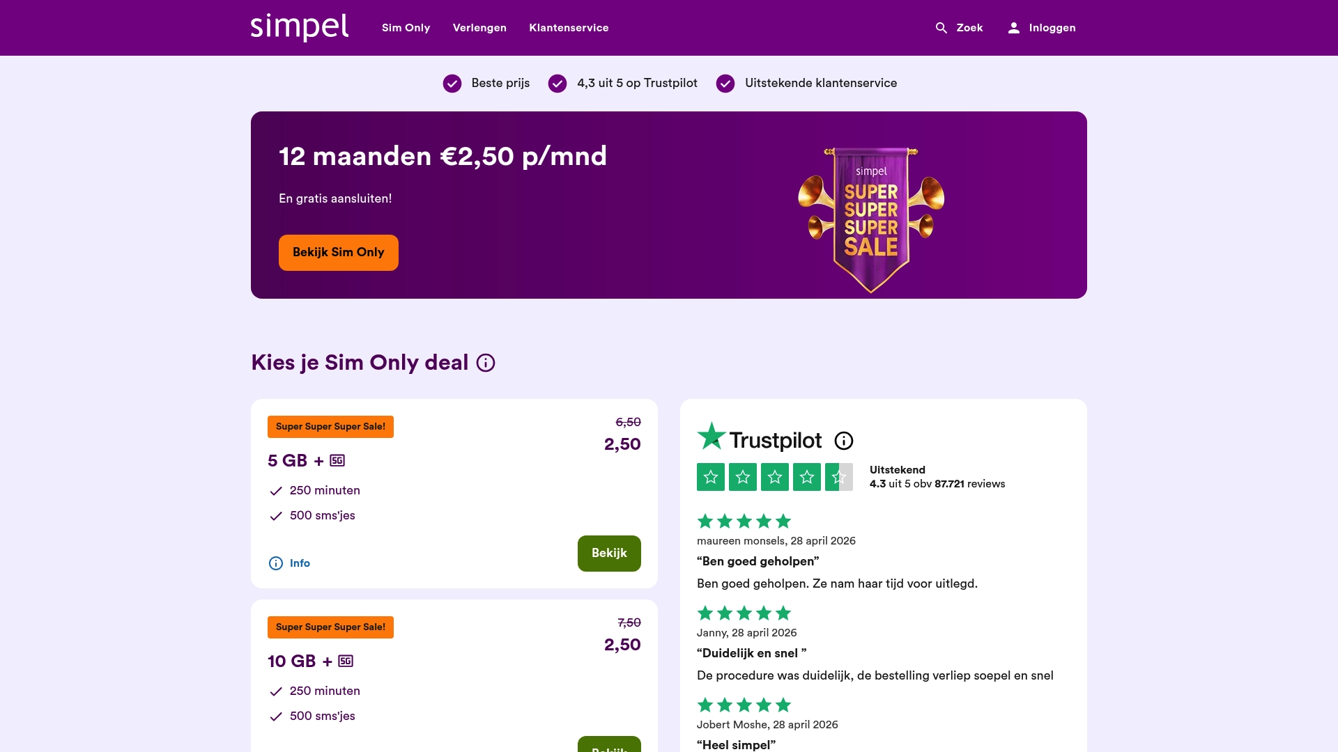The width and height of the screenshot is (1338, 752).
Task: Select the 5G badge on the 10 GB deal
Action: click(x=345, y=661)
